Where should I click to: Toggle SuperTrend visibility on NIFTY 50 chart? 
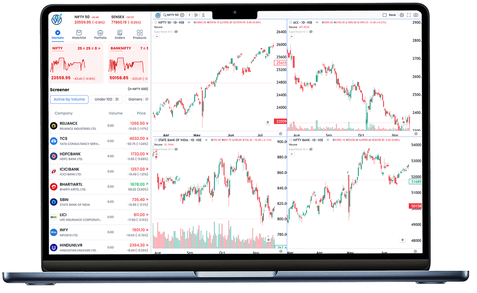coord(176,32)
